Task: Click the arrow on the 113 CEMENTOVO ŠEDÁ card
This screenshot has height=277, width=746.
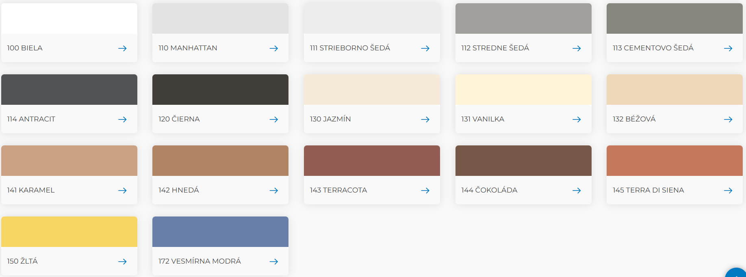Action: tap(728, 48)
